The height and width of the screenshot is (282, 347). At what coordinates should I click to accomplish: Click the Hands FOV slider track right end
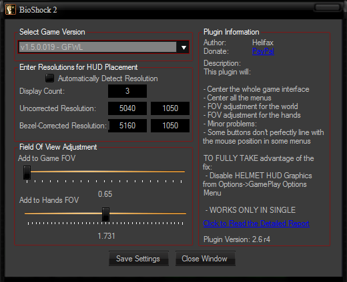(x=185, y=213)
